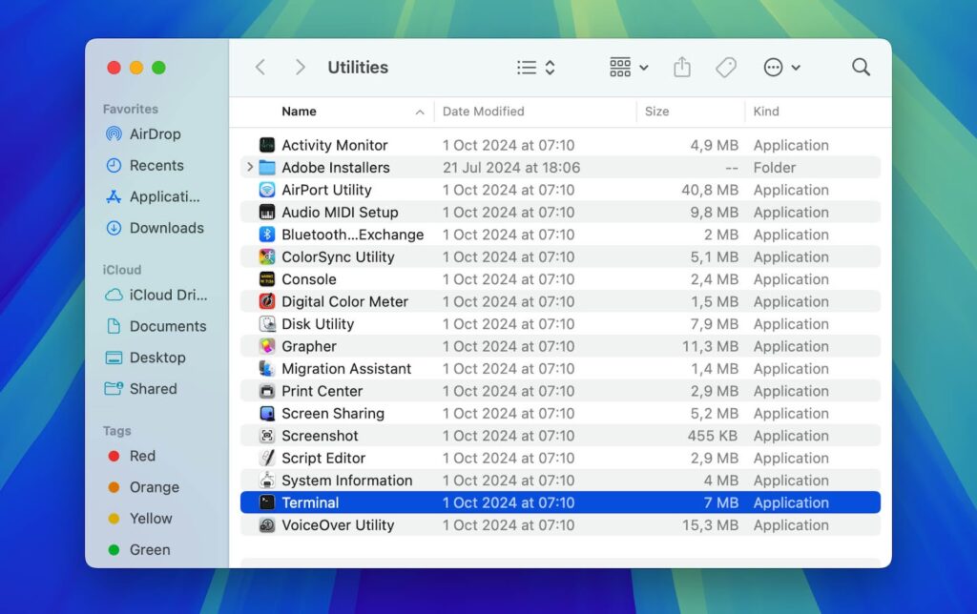Open the More actions ellipsis menu
The height and width of the screenshot is (614, 977).
coord(782,68)
